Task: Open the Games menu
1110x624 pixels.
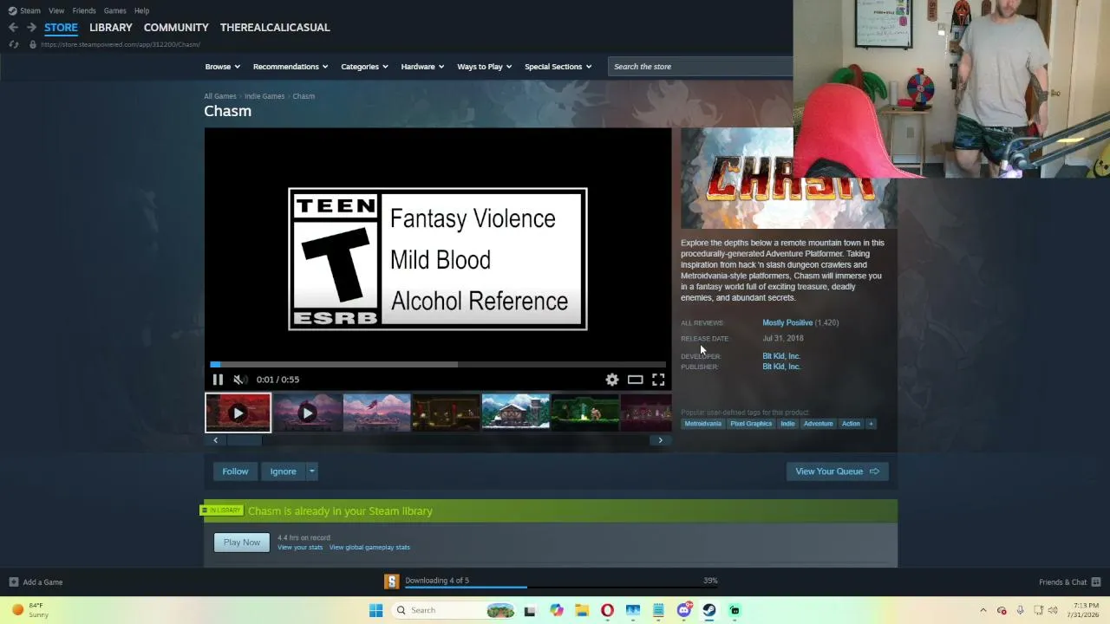Action: [115, 10]
